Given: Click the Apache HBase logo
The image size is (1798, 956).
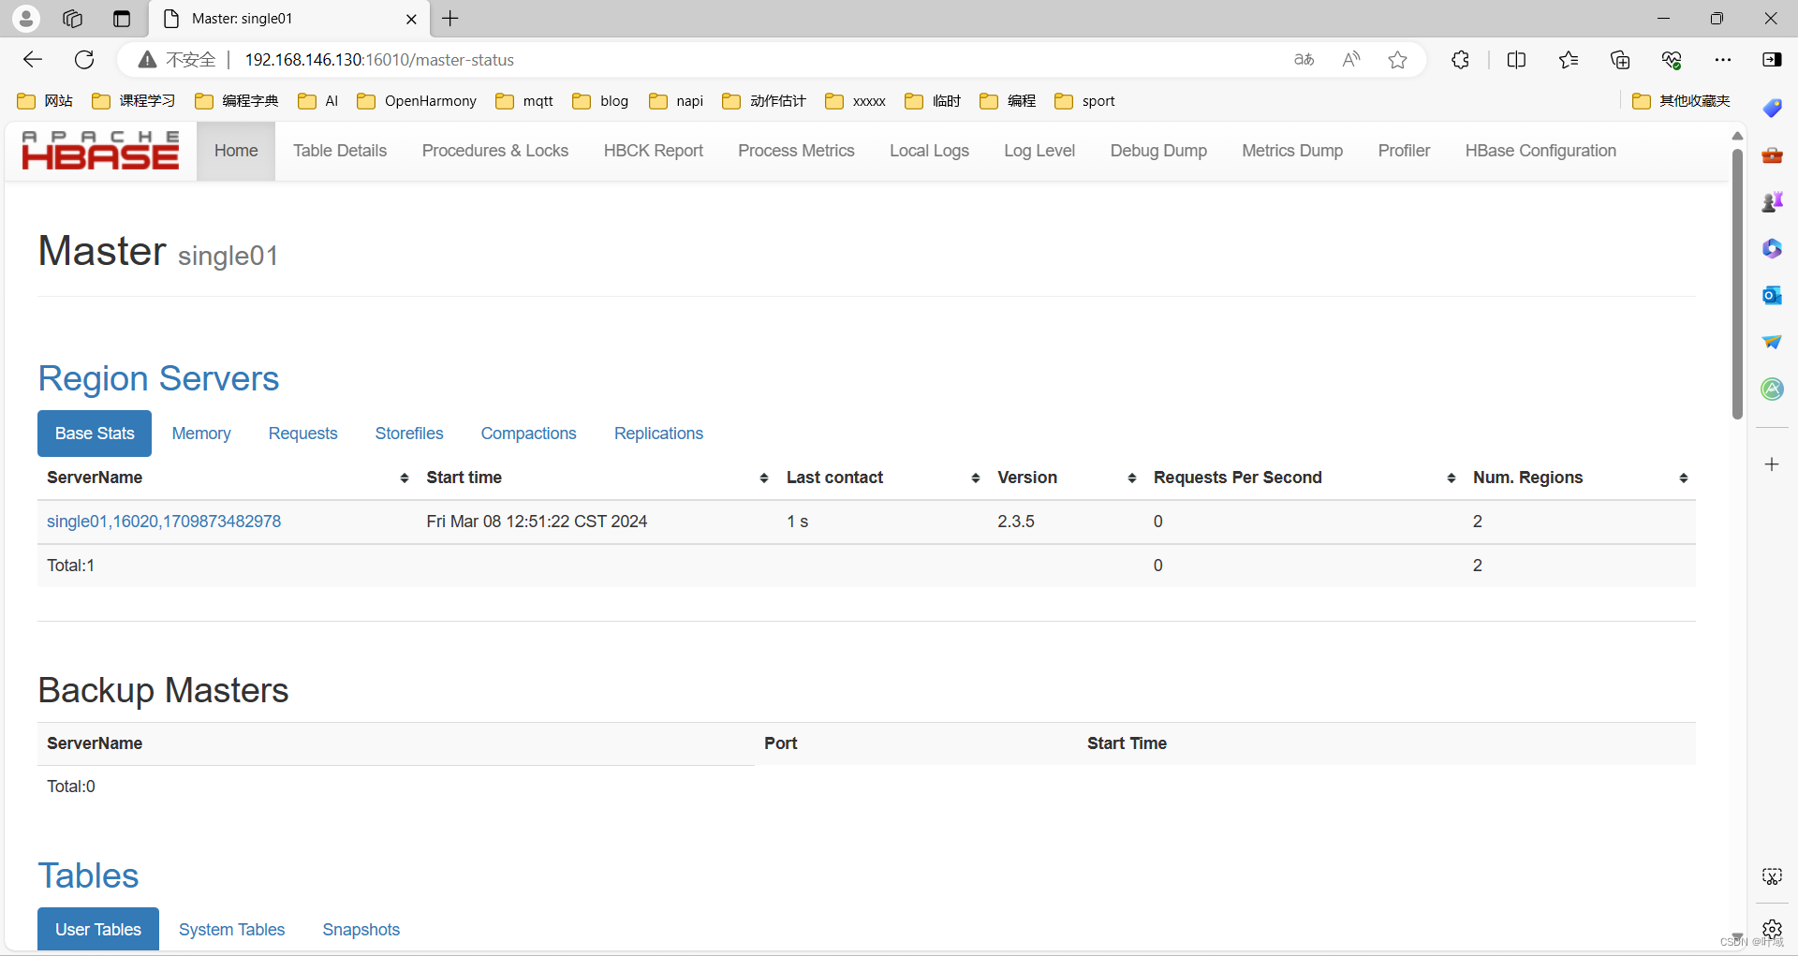Looking at the screenshot, I should pyautogui.click(x=100, y=151).
